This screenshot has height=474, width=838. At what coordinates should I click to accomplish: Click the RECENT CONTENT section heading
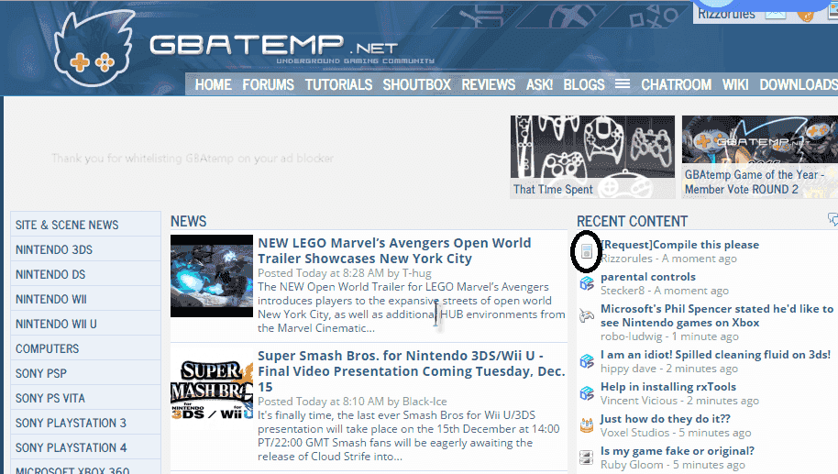[x=632, y=221]
